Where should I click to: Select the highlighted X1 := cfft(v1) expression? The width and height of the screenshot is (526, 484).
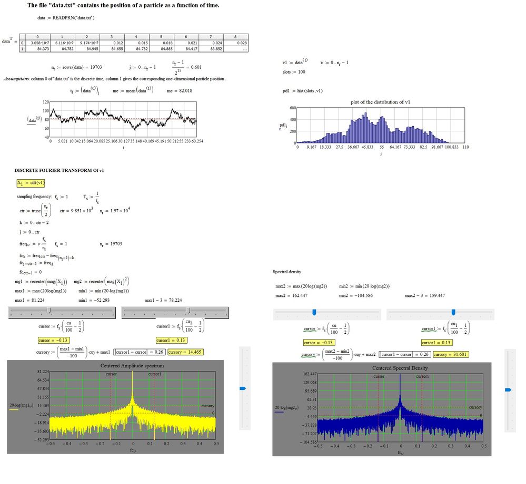(31, 183)
